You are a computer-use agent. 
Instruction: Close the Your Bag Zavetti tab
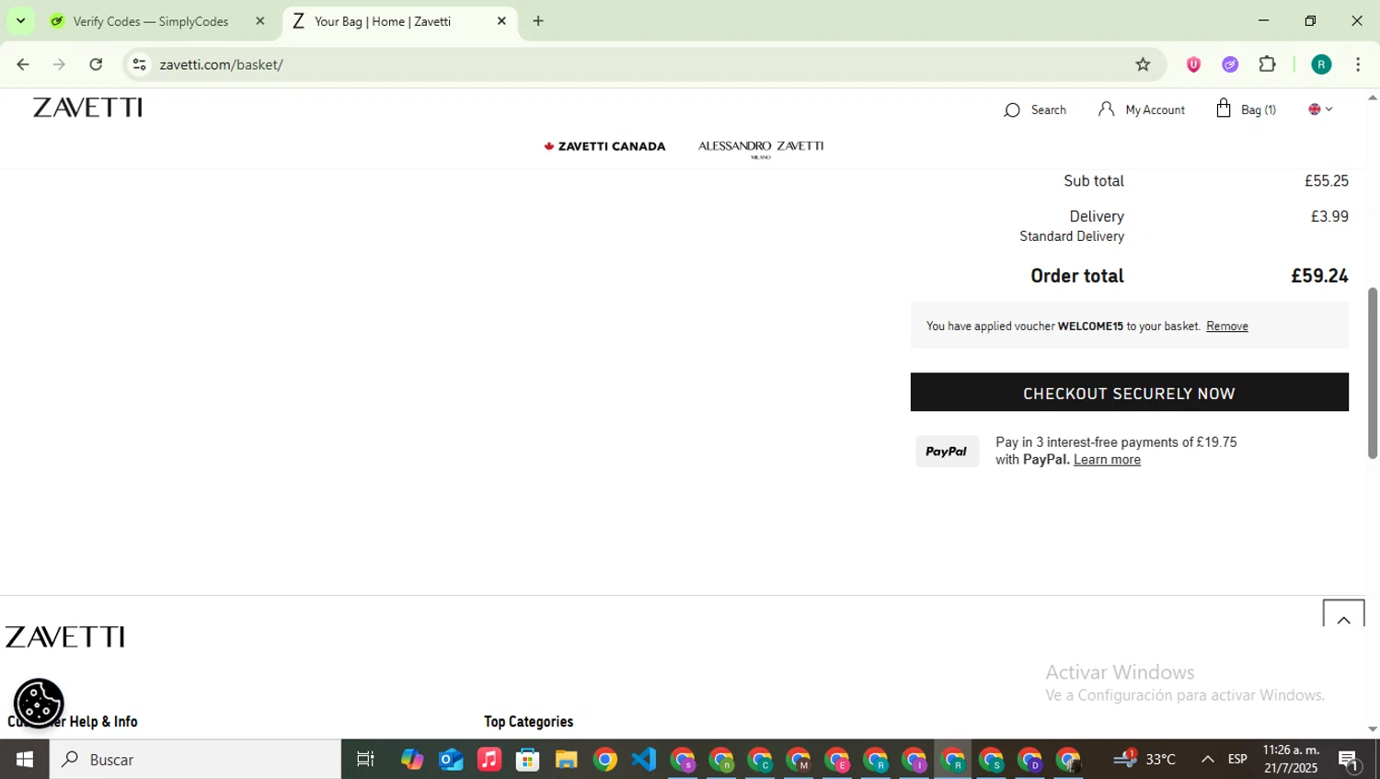click(501, 21)
